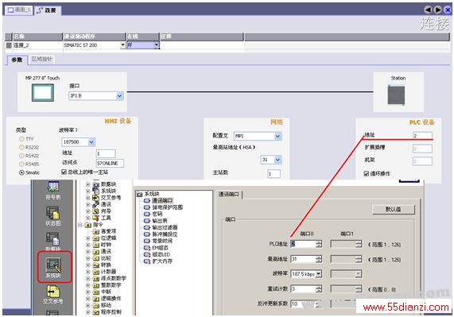454x317 pixels.
Task: Toggle 总线上的唯一主站 checkbox
Action: [64, 172]
